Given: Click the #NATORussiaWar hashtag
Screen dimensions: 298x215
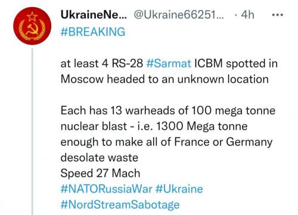Looking at the screenshot, I should [x=107, y=189].
